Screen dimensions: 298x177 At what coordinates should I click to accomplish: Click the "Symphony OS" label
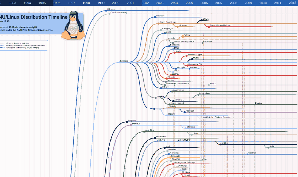click(x=195, y=64)
